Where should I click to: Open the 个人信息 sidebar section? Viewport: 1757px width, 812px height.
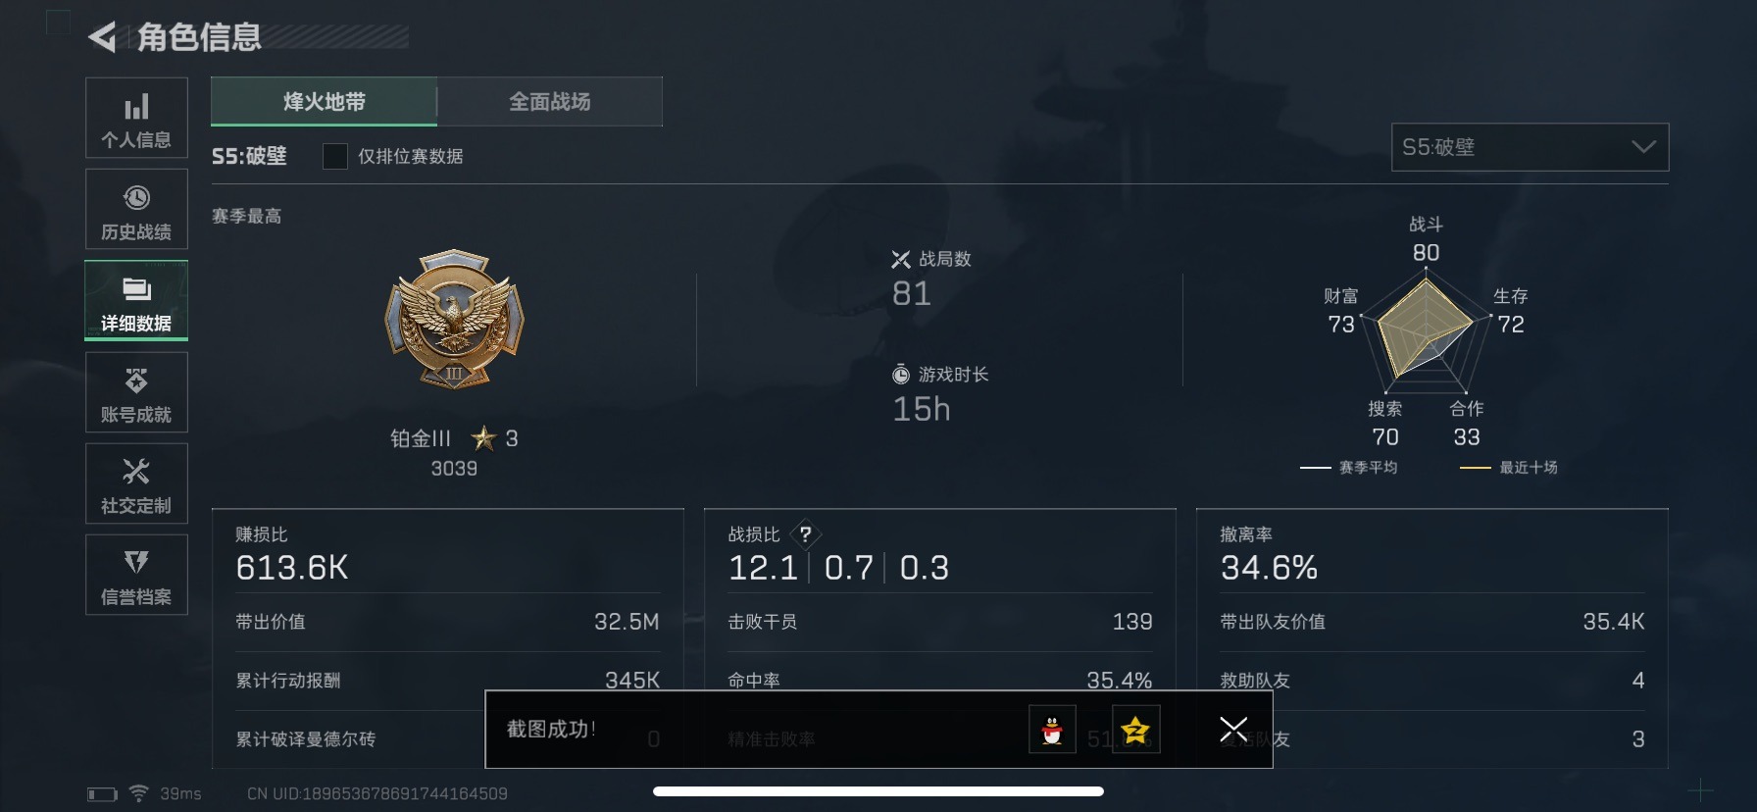(136, 118)
